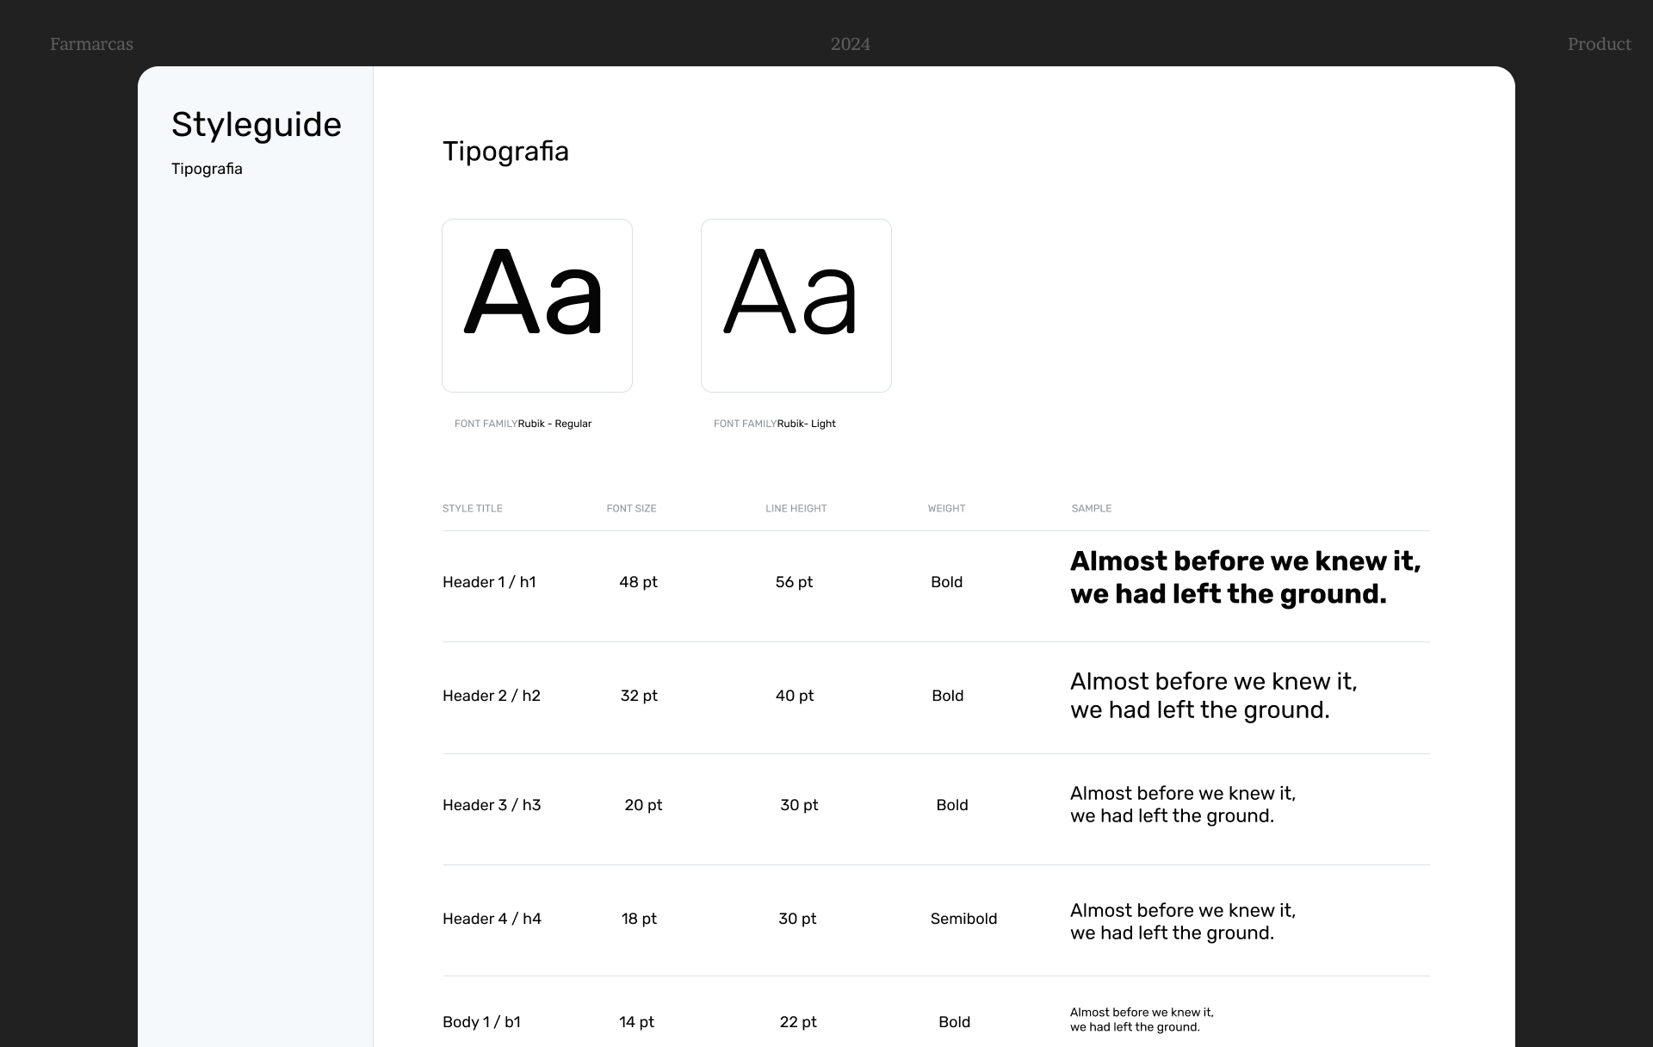Select the Body 1 / b1 row title

tap(481, 1022)
